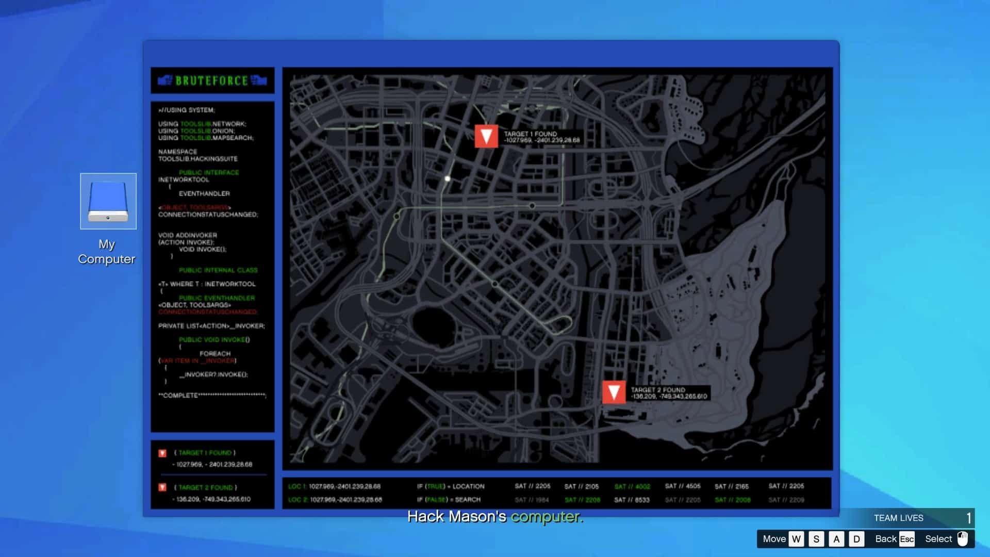Click the white dot on the map route

click(x=448, y=178)
